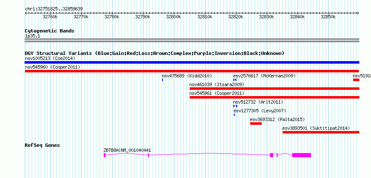Click the blue nsv1005213 gain bar
Viewport: 371px width, 178px height.
pos(192,62)
